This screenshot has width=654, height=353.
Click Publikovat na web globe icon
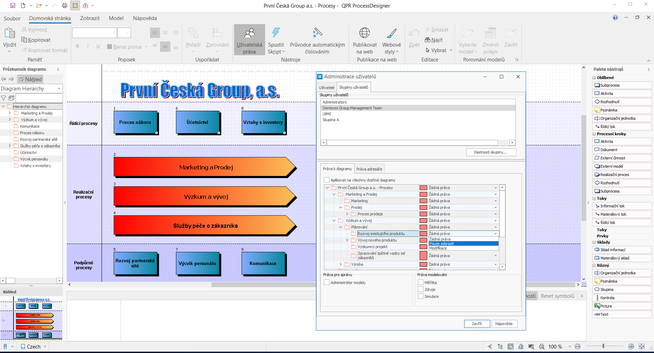[x=365, y=33]
